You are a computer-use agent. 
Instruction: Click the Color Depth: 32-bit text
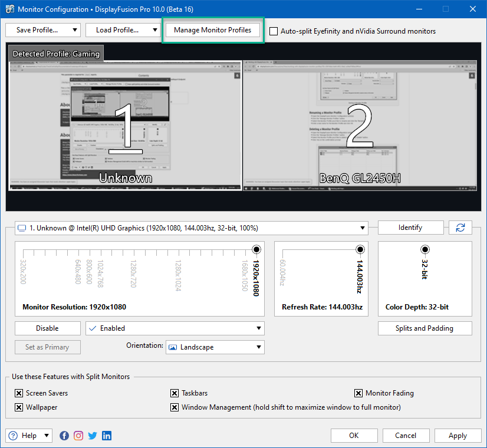click(x=417, y=307)
